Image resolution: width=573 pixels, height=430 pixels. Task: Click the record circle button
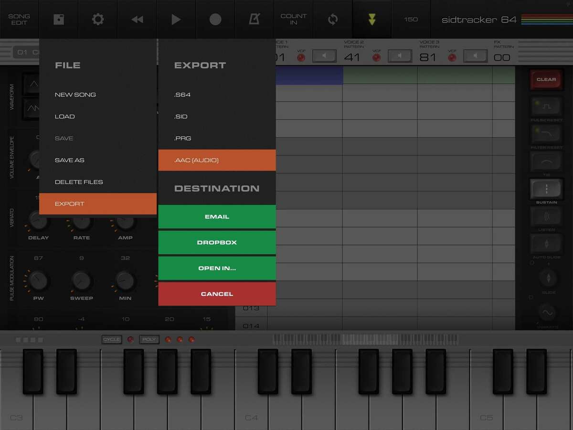coord(215,19)
